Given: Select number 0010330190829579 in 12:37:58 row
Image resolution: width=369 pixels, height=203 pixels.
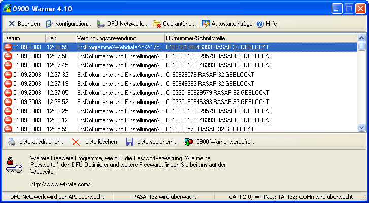Looking at the screenshot, I should (x=190, y=56).
